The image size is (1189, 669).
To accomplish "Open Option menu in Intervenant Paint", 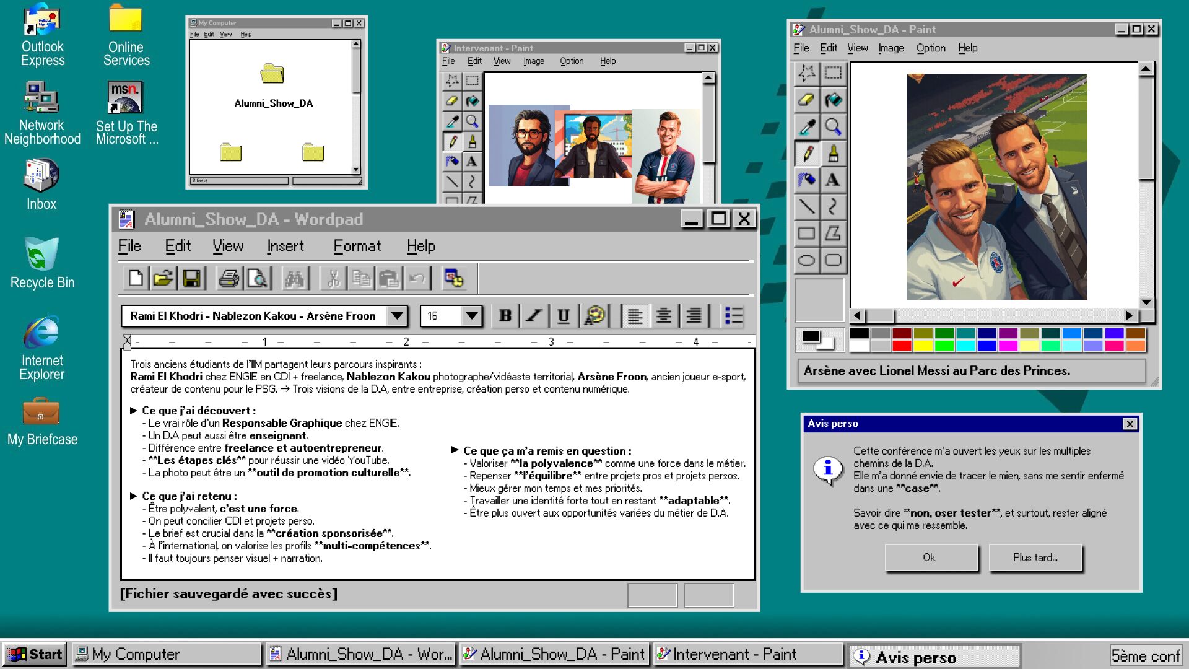I will click(x=572, y=61).
